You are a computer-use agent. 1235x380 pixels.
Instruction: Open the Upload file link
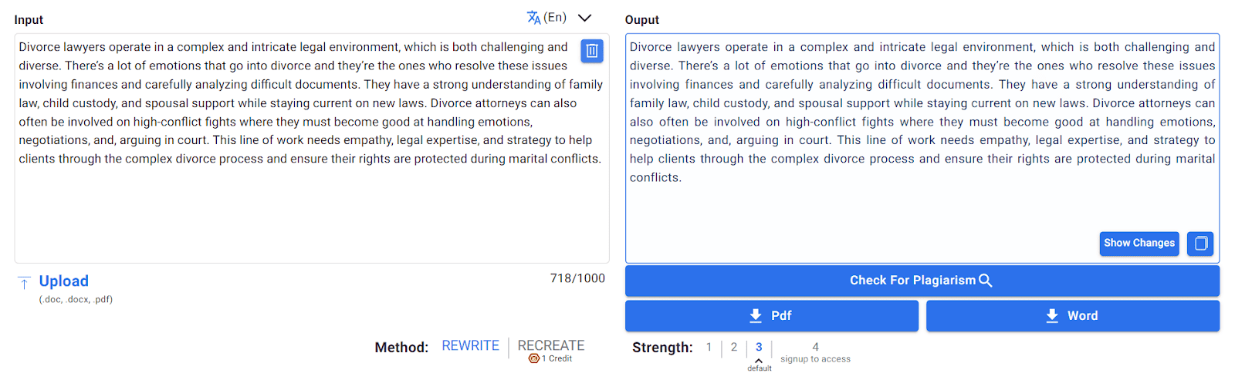pos(64,281)
